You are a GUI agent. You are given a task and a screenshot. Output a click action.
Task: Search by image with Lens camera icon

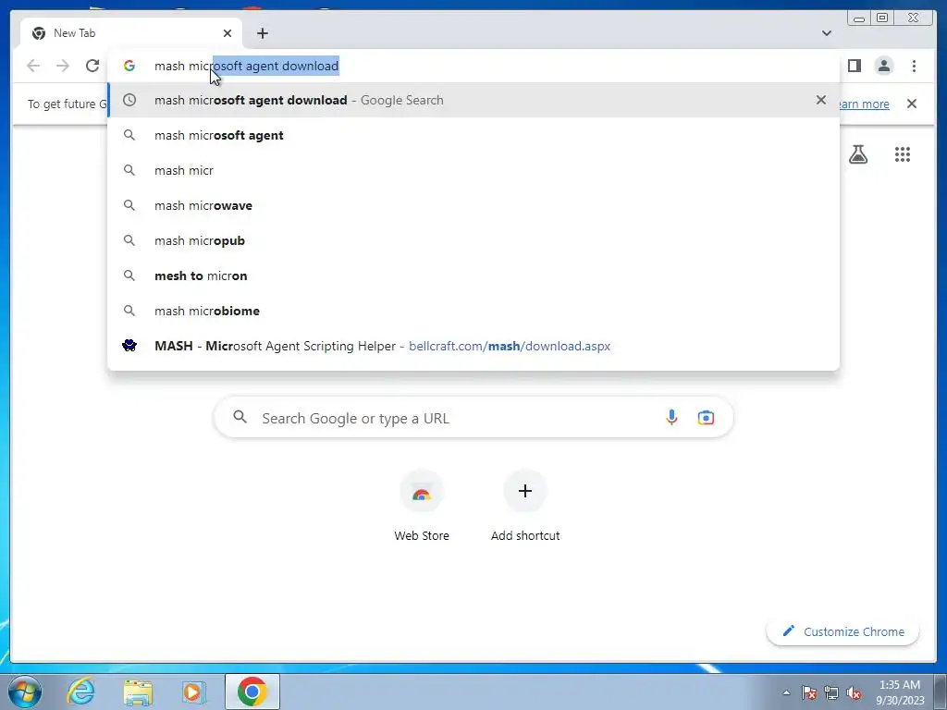[706, 417]
